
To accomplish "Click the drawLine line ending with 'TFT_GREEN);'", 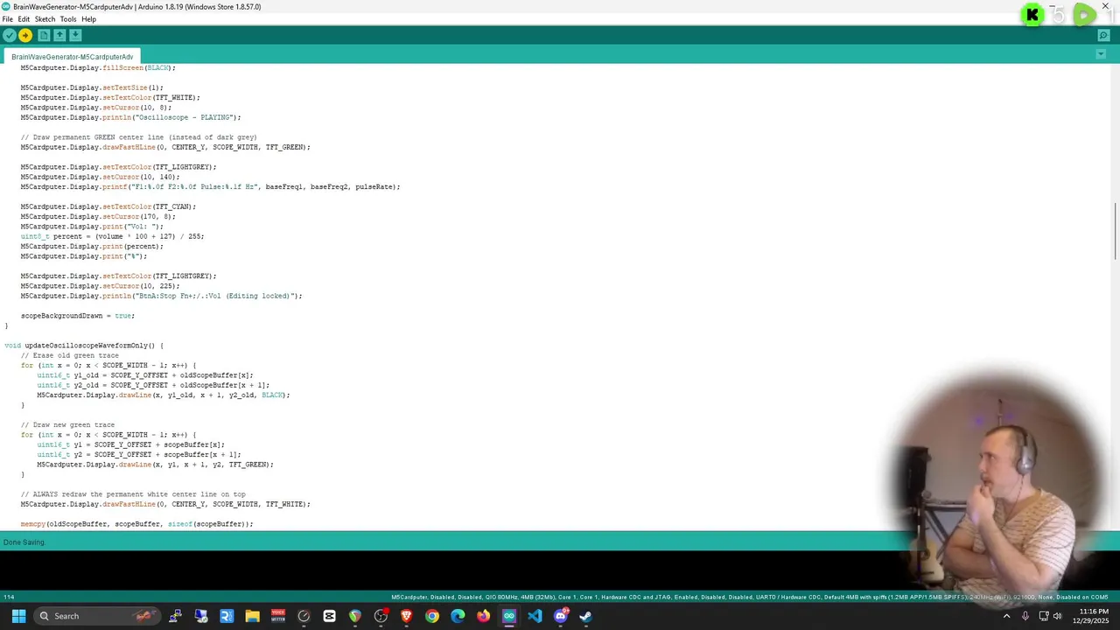I will coord(155,465).
